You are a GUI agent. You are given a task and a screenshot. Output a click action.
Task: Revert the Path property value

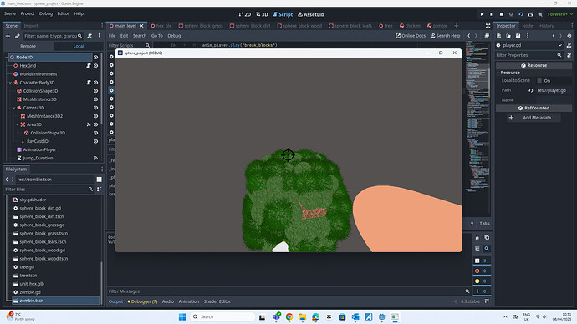[x=530, y=90]
